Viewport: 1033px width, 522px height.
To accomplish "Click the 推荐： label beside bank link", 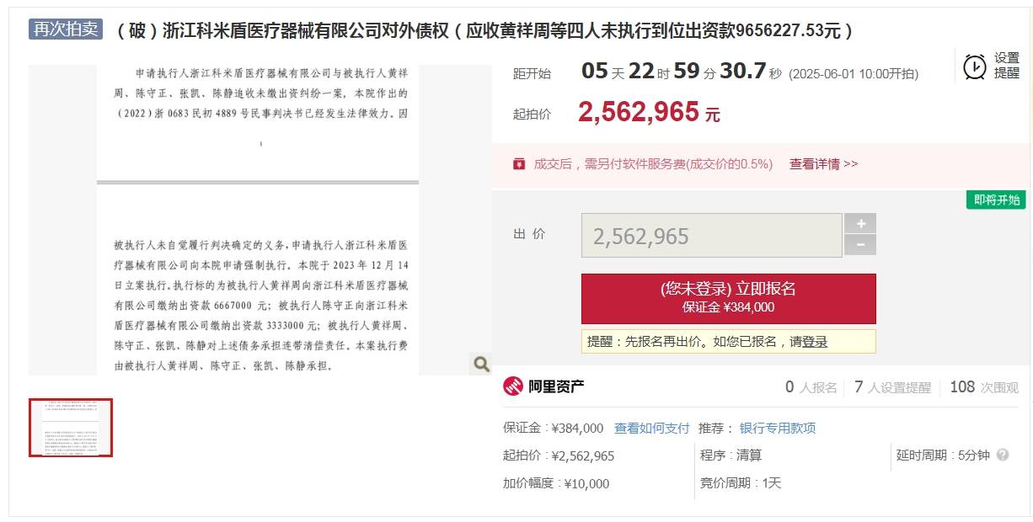I will (x=716, y=429).
